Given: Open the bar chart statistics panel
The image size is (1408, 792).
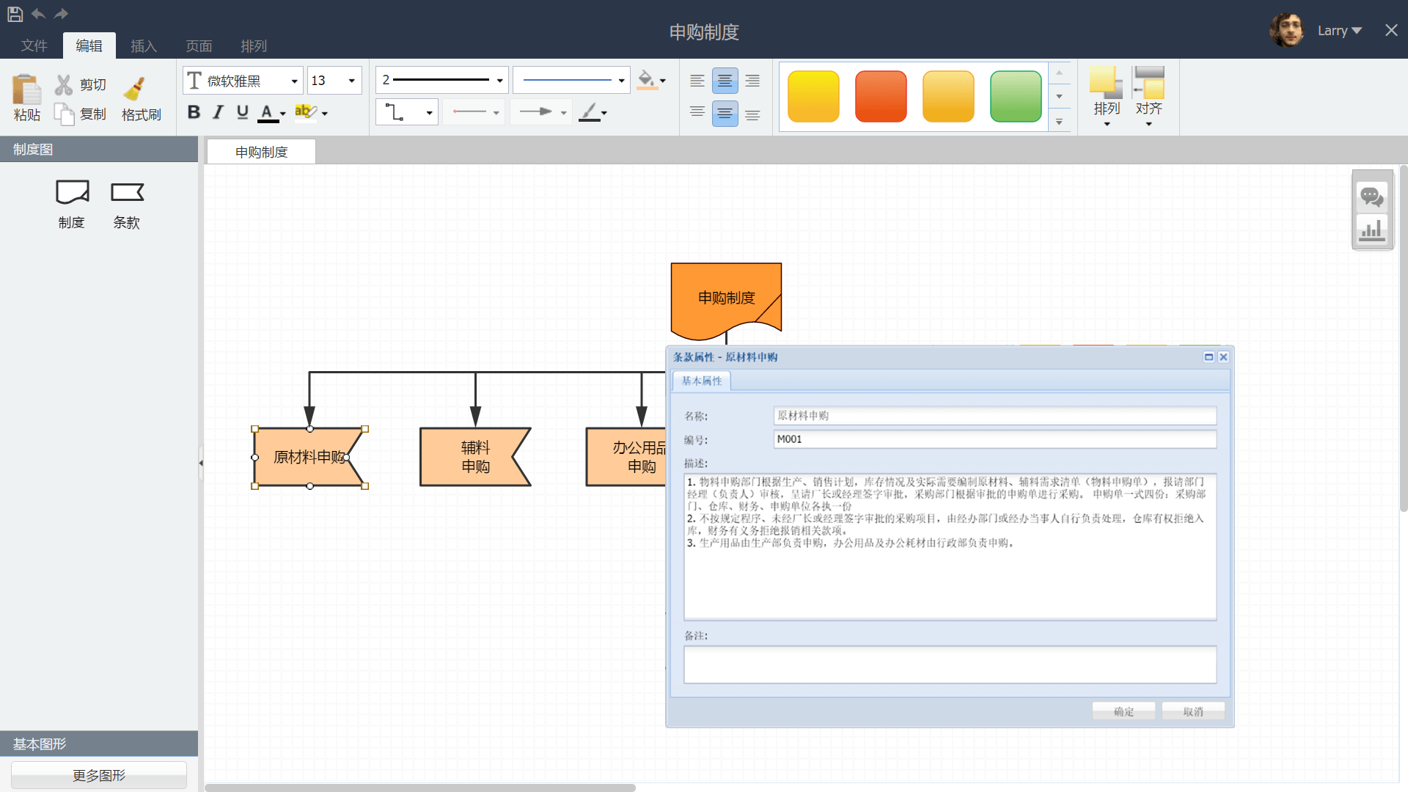Looking at the screenshot, I should (x=1371, y=230).
